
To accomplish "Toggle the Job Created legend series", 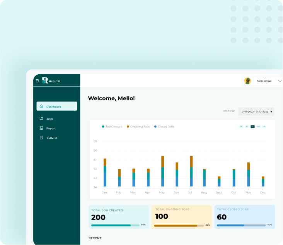I will point(112,127).
